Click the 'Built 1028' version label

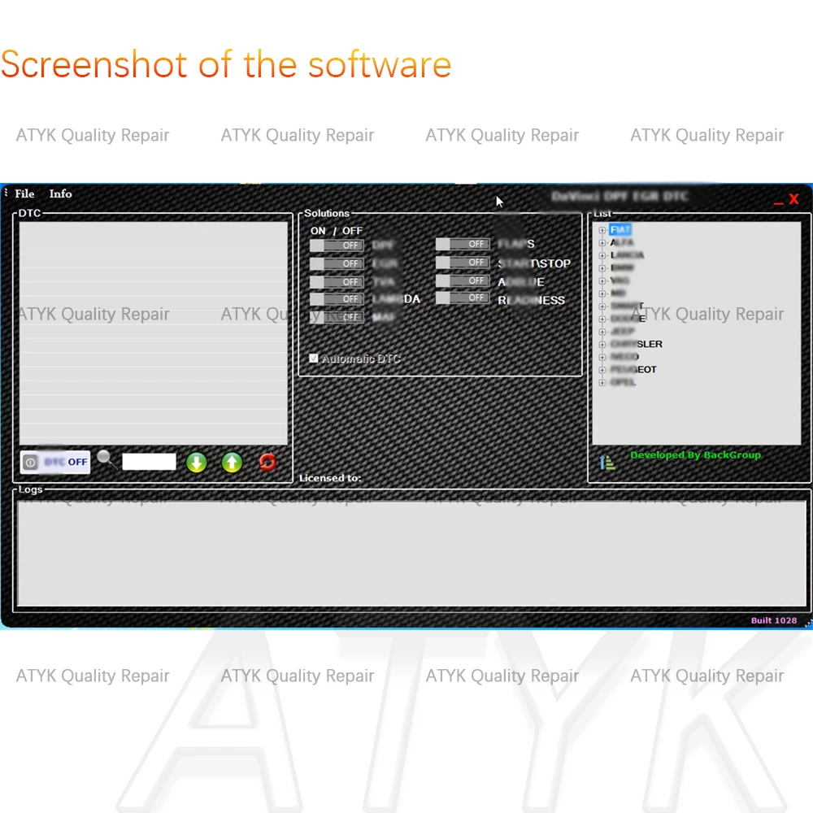774,620
